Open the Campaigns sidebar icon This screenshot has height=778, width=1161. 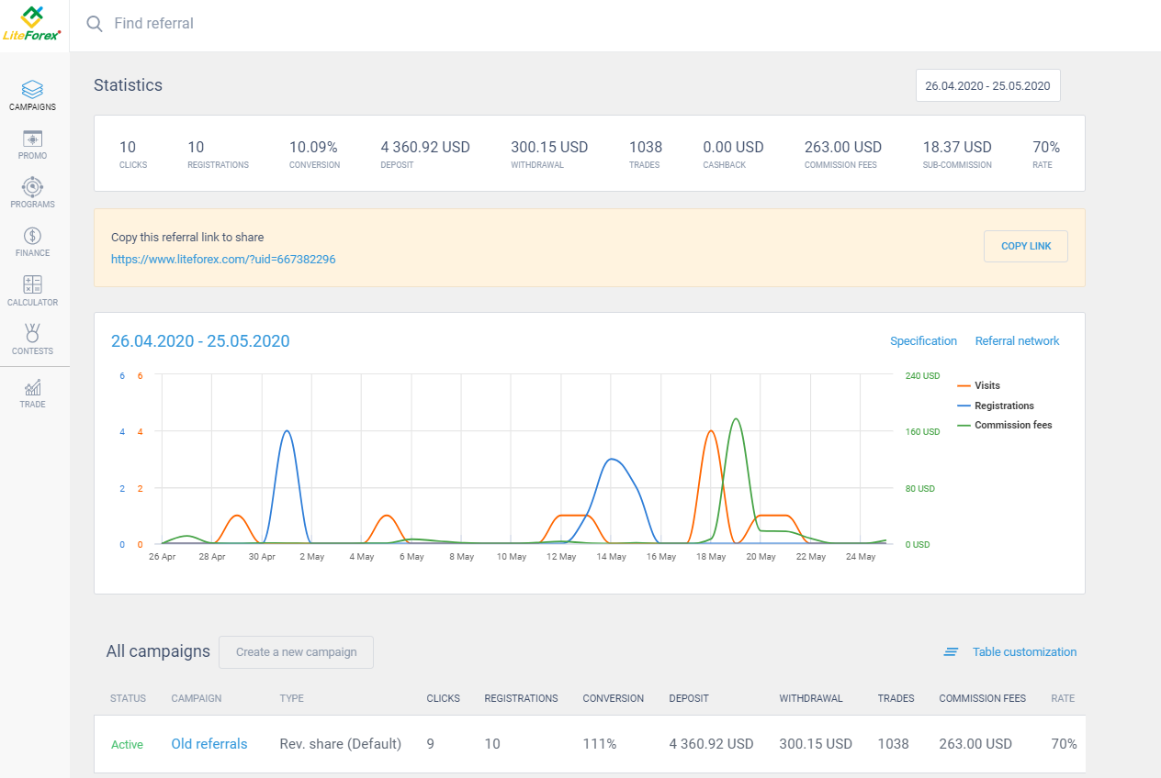[32, 90]
